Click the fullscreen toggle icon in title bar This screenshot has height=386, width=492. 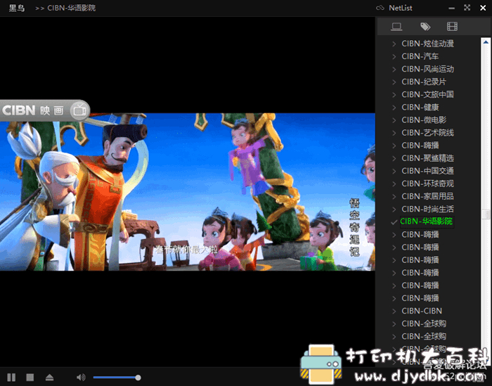click(x=467, y=8)
